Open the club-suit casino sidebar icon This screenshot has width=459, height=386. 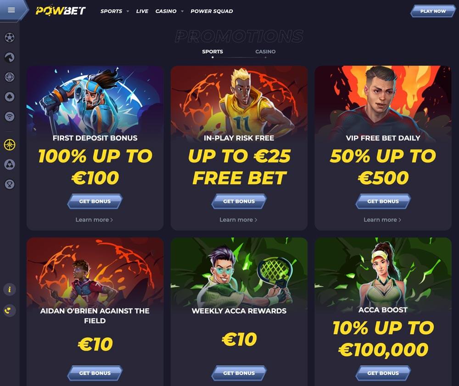[10, 96]
